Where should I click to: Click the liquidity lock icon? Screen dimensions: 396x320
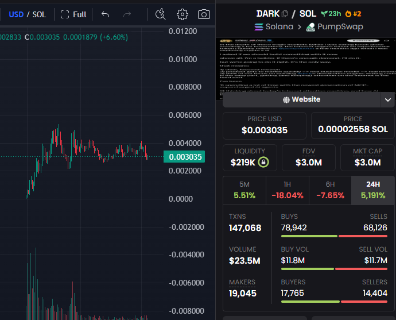pyautogui.click(x=263, y=162)
